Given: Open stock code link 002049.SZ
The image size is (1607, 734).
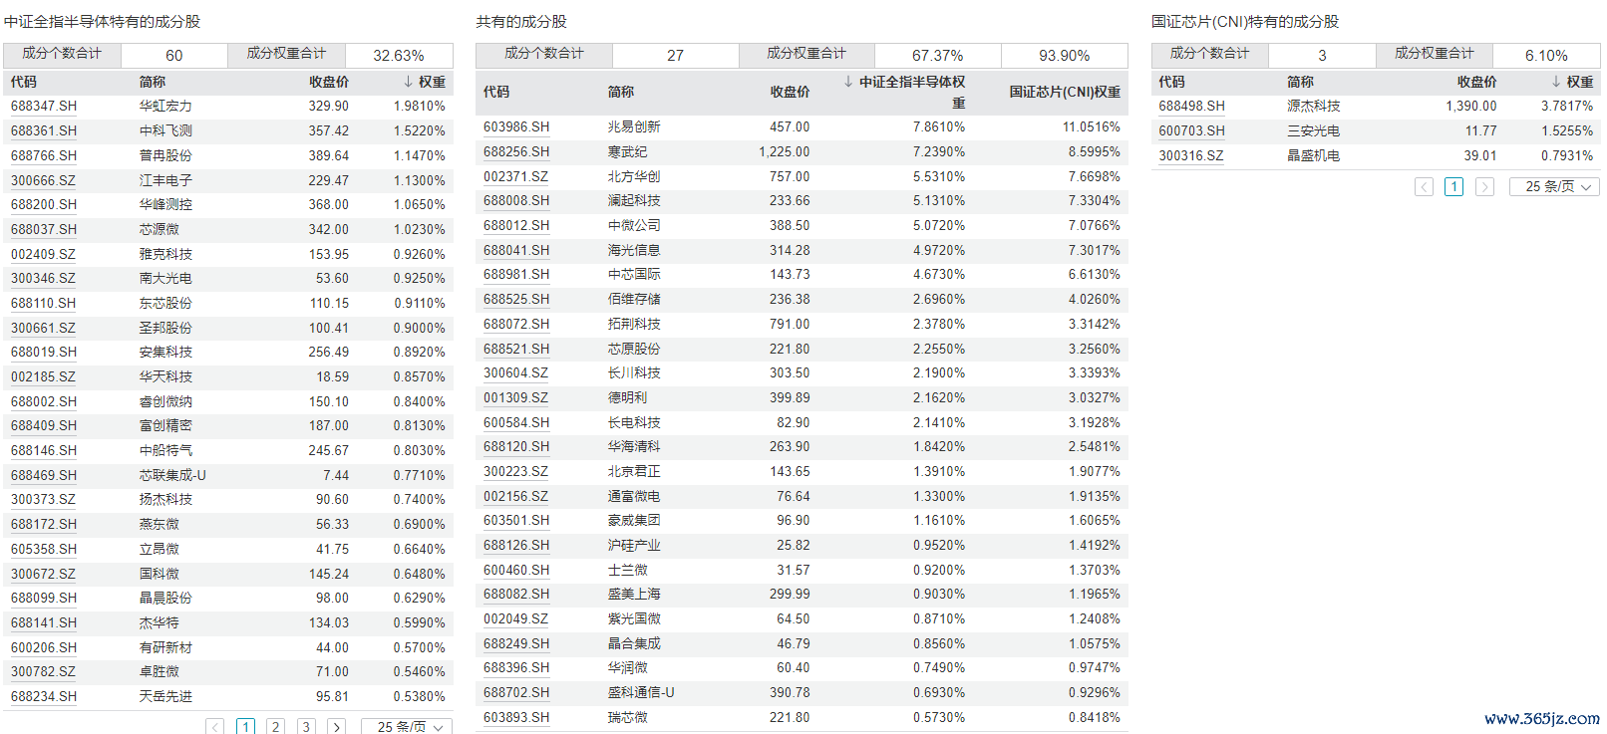Looking at the screenshot, I should pos(515,618).
